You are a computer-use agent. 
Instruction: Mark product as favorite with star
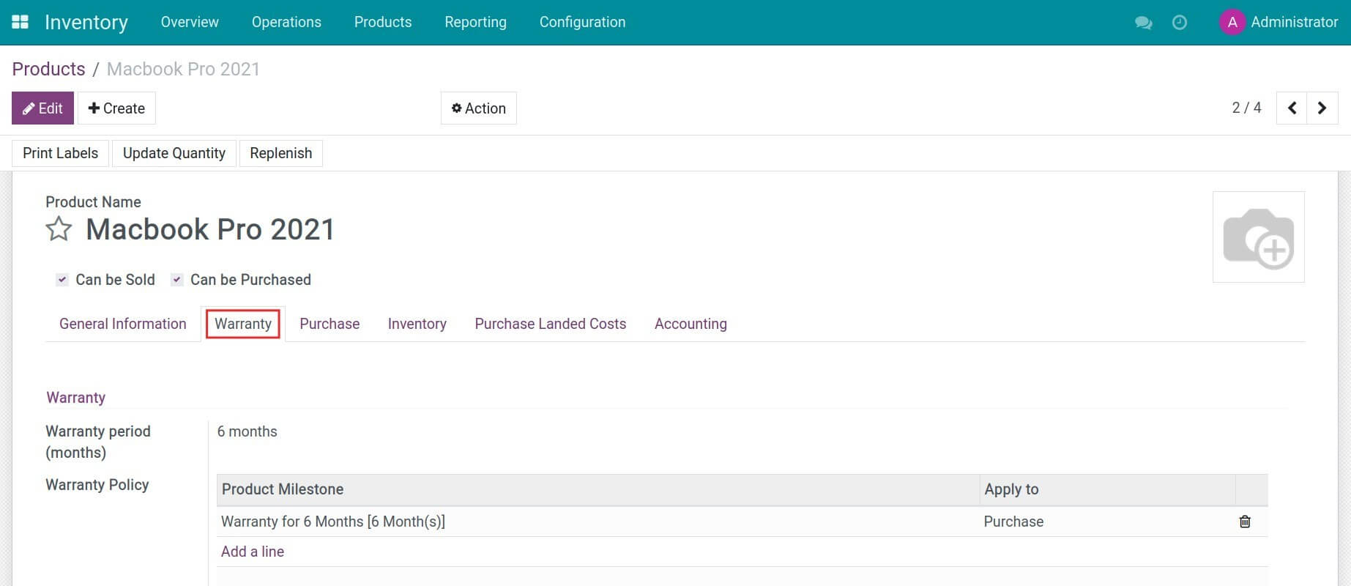[59, 229]
